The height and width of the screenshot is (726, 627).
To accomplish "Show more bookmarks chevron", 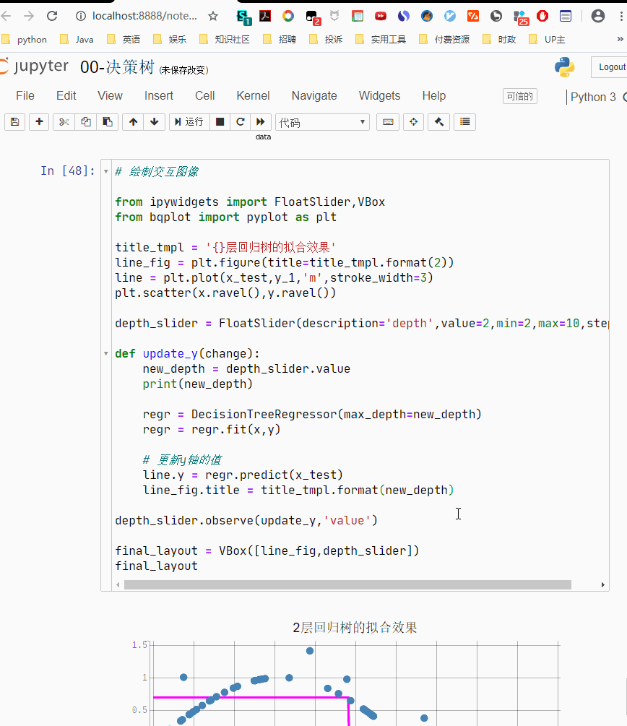I will 620,39.
